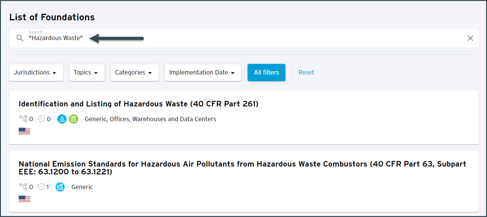Click the "List of Foundations" heading
Viewport: 487px width, 217px height.
[x=52, y=17]
